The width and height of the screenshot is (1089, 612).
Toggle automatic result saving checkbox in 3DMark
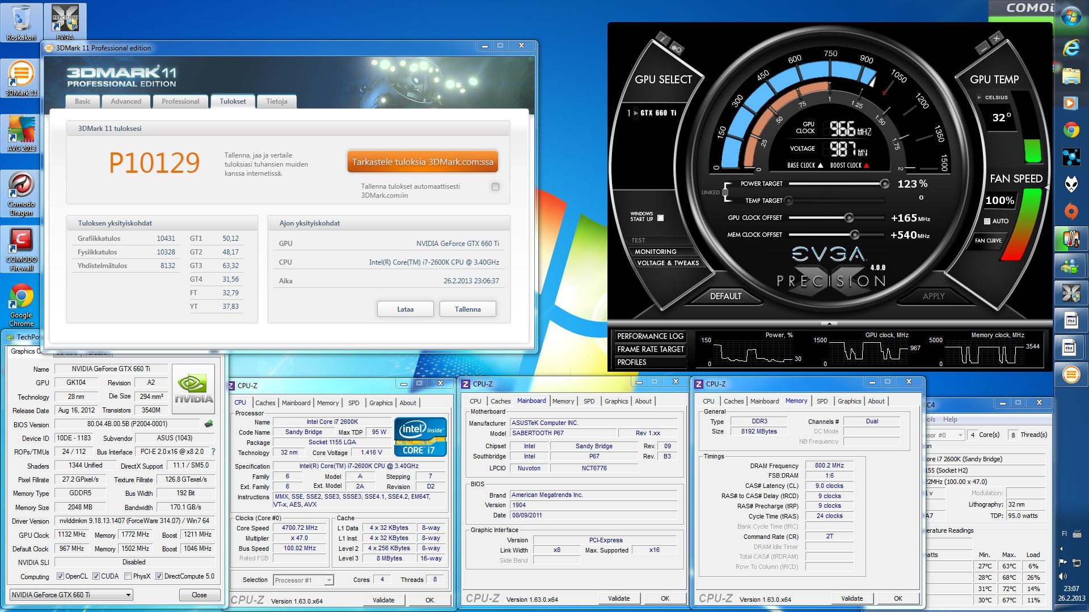click(x=495, y=186)
